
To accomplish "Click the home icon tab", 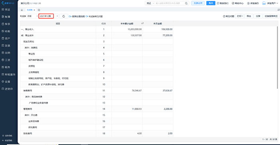I will point(22,10).
